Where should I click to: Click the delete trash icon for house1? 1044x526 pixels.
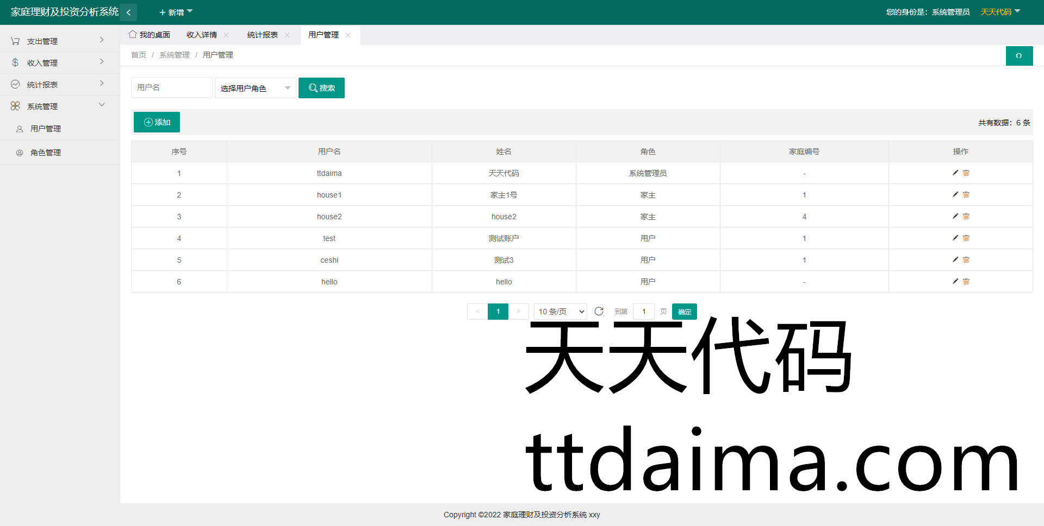[966, 194]
